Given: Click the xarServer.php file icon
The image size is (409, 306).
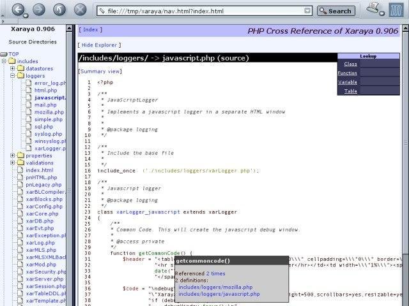Looking at the screenshot, I should (20, 279).
